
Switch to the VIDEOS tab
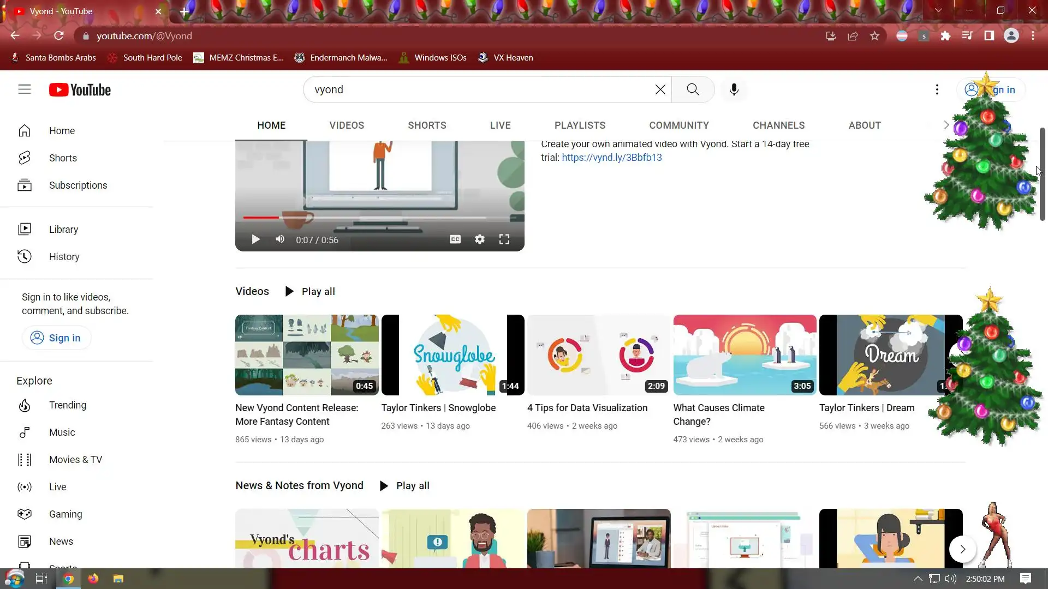(x=347, y=125)
